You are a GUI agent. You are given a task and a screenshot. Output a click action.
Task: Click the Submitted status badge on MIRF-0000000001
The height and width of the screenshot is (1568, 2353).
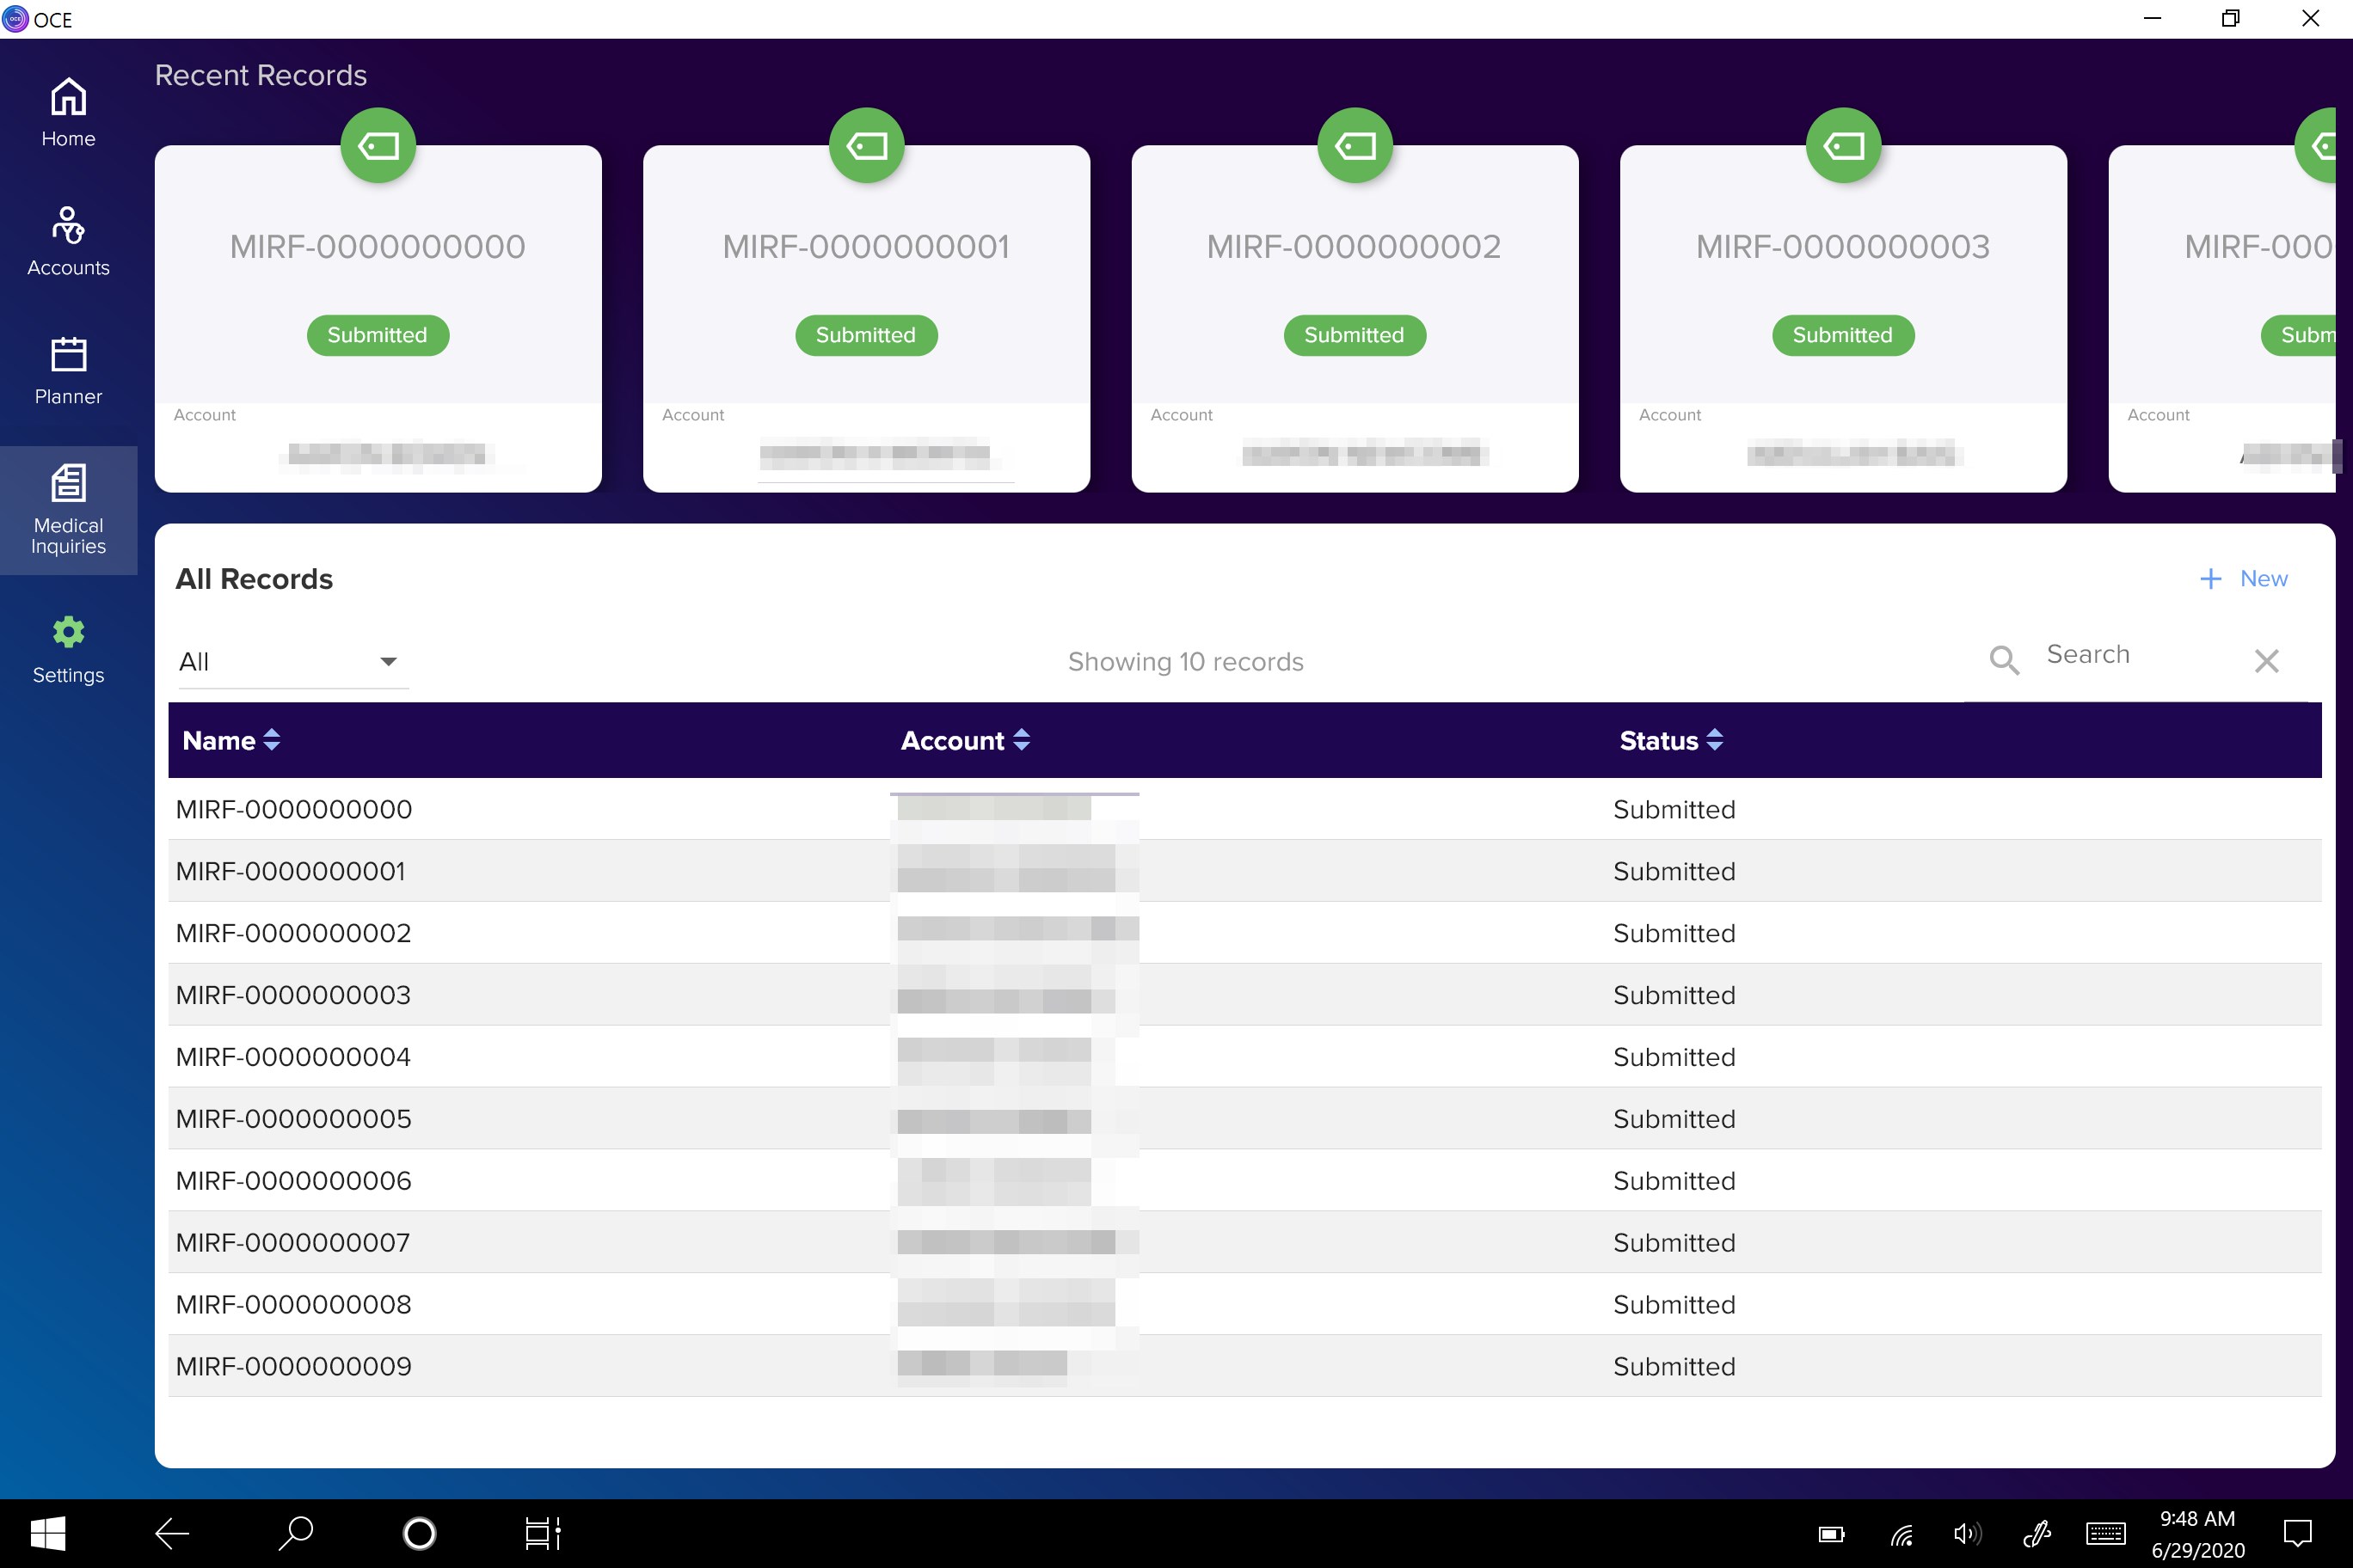(866, 335)
